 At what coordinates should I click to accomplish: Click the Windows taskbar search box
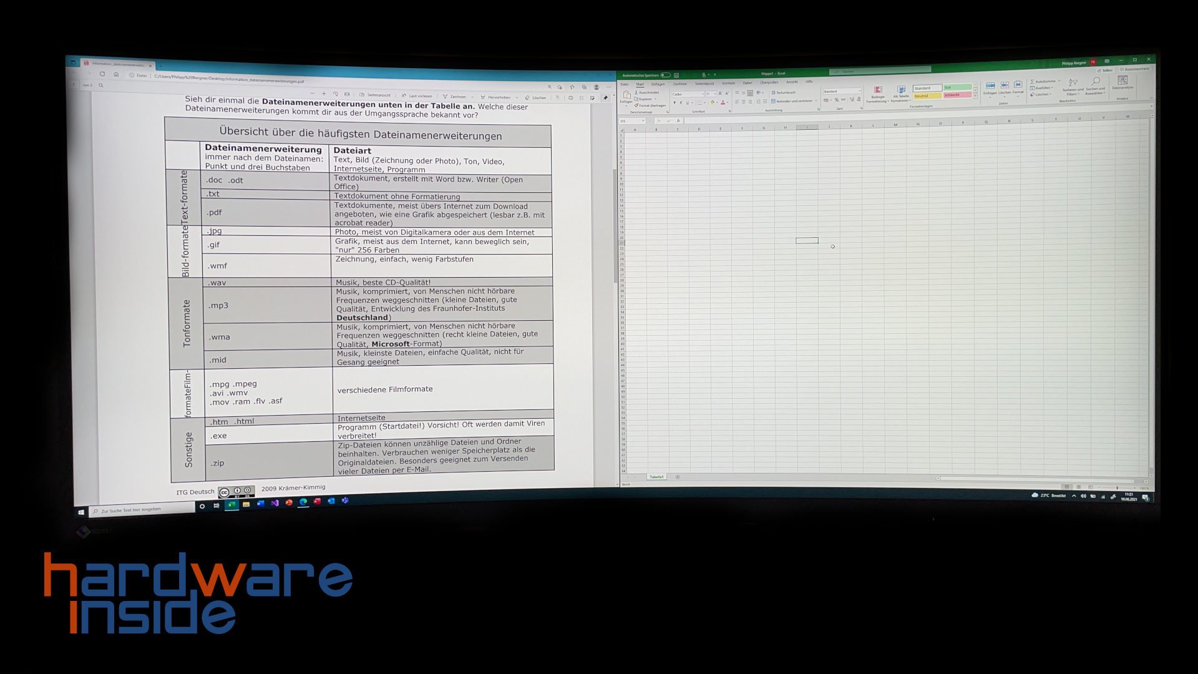click(142, 510)
